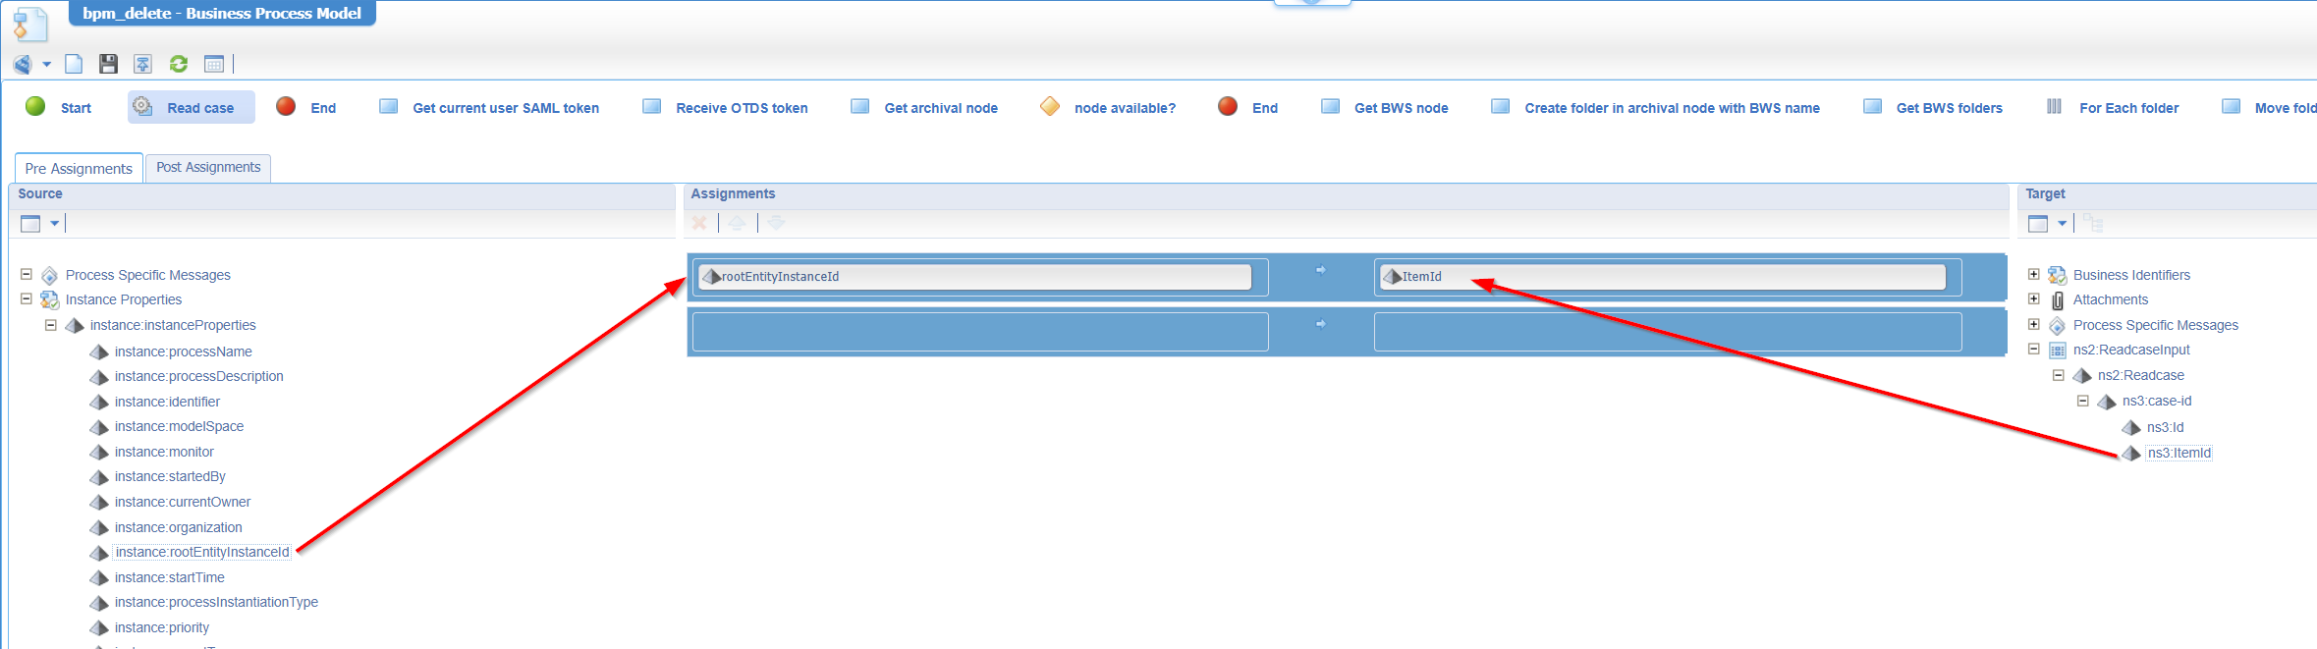Click the End label after node available?
The width and height of the screenshot is (2317, 649).
click(1265, 108)
